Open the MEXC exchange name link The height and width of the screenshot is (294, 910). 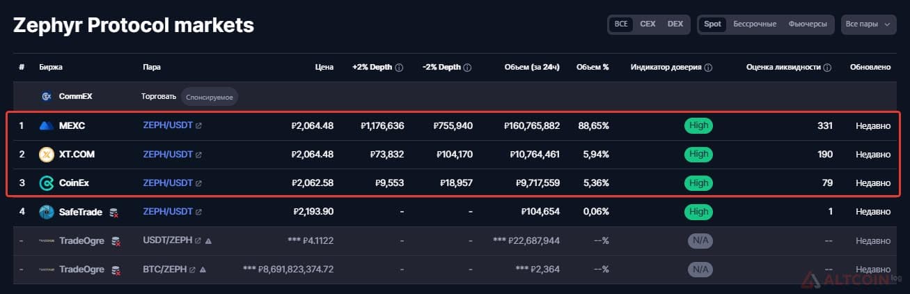pyautogui.click(x=72, y=125)
